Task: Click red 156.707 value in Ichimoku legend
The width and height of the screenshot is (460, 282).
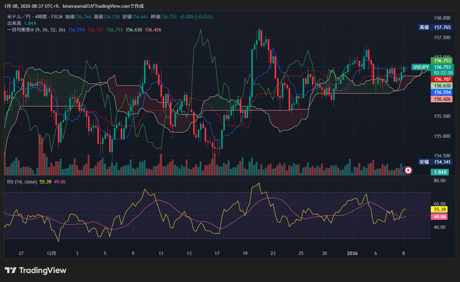Action: point(96,30)
